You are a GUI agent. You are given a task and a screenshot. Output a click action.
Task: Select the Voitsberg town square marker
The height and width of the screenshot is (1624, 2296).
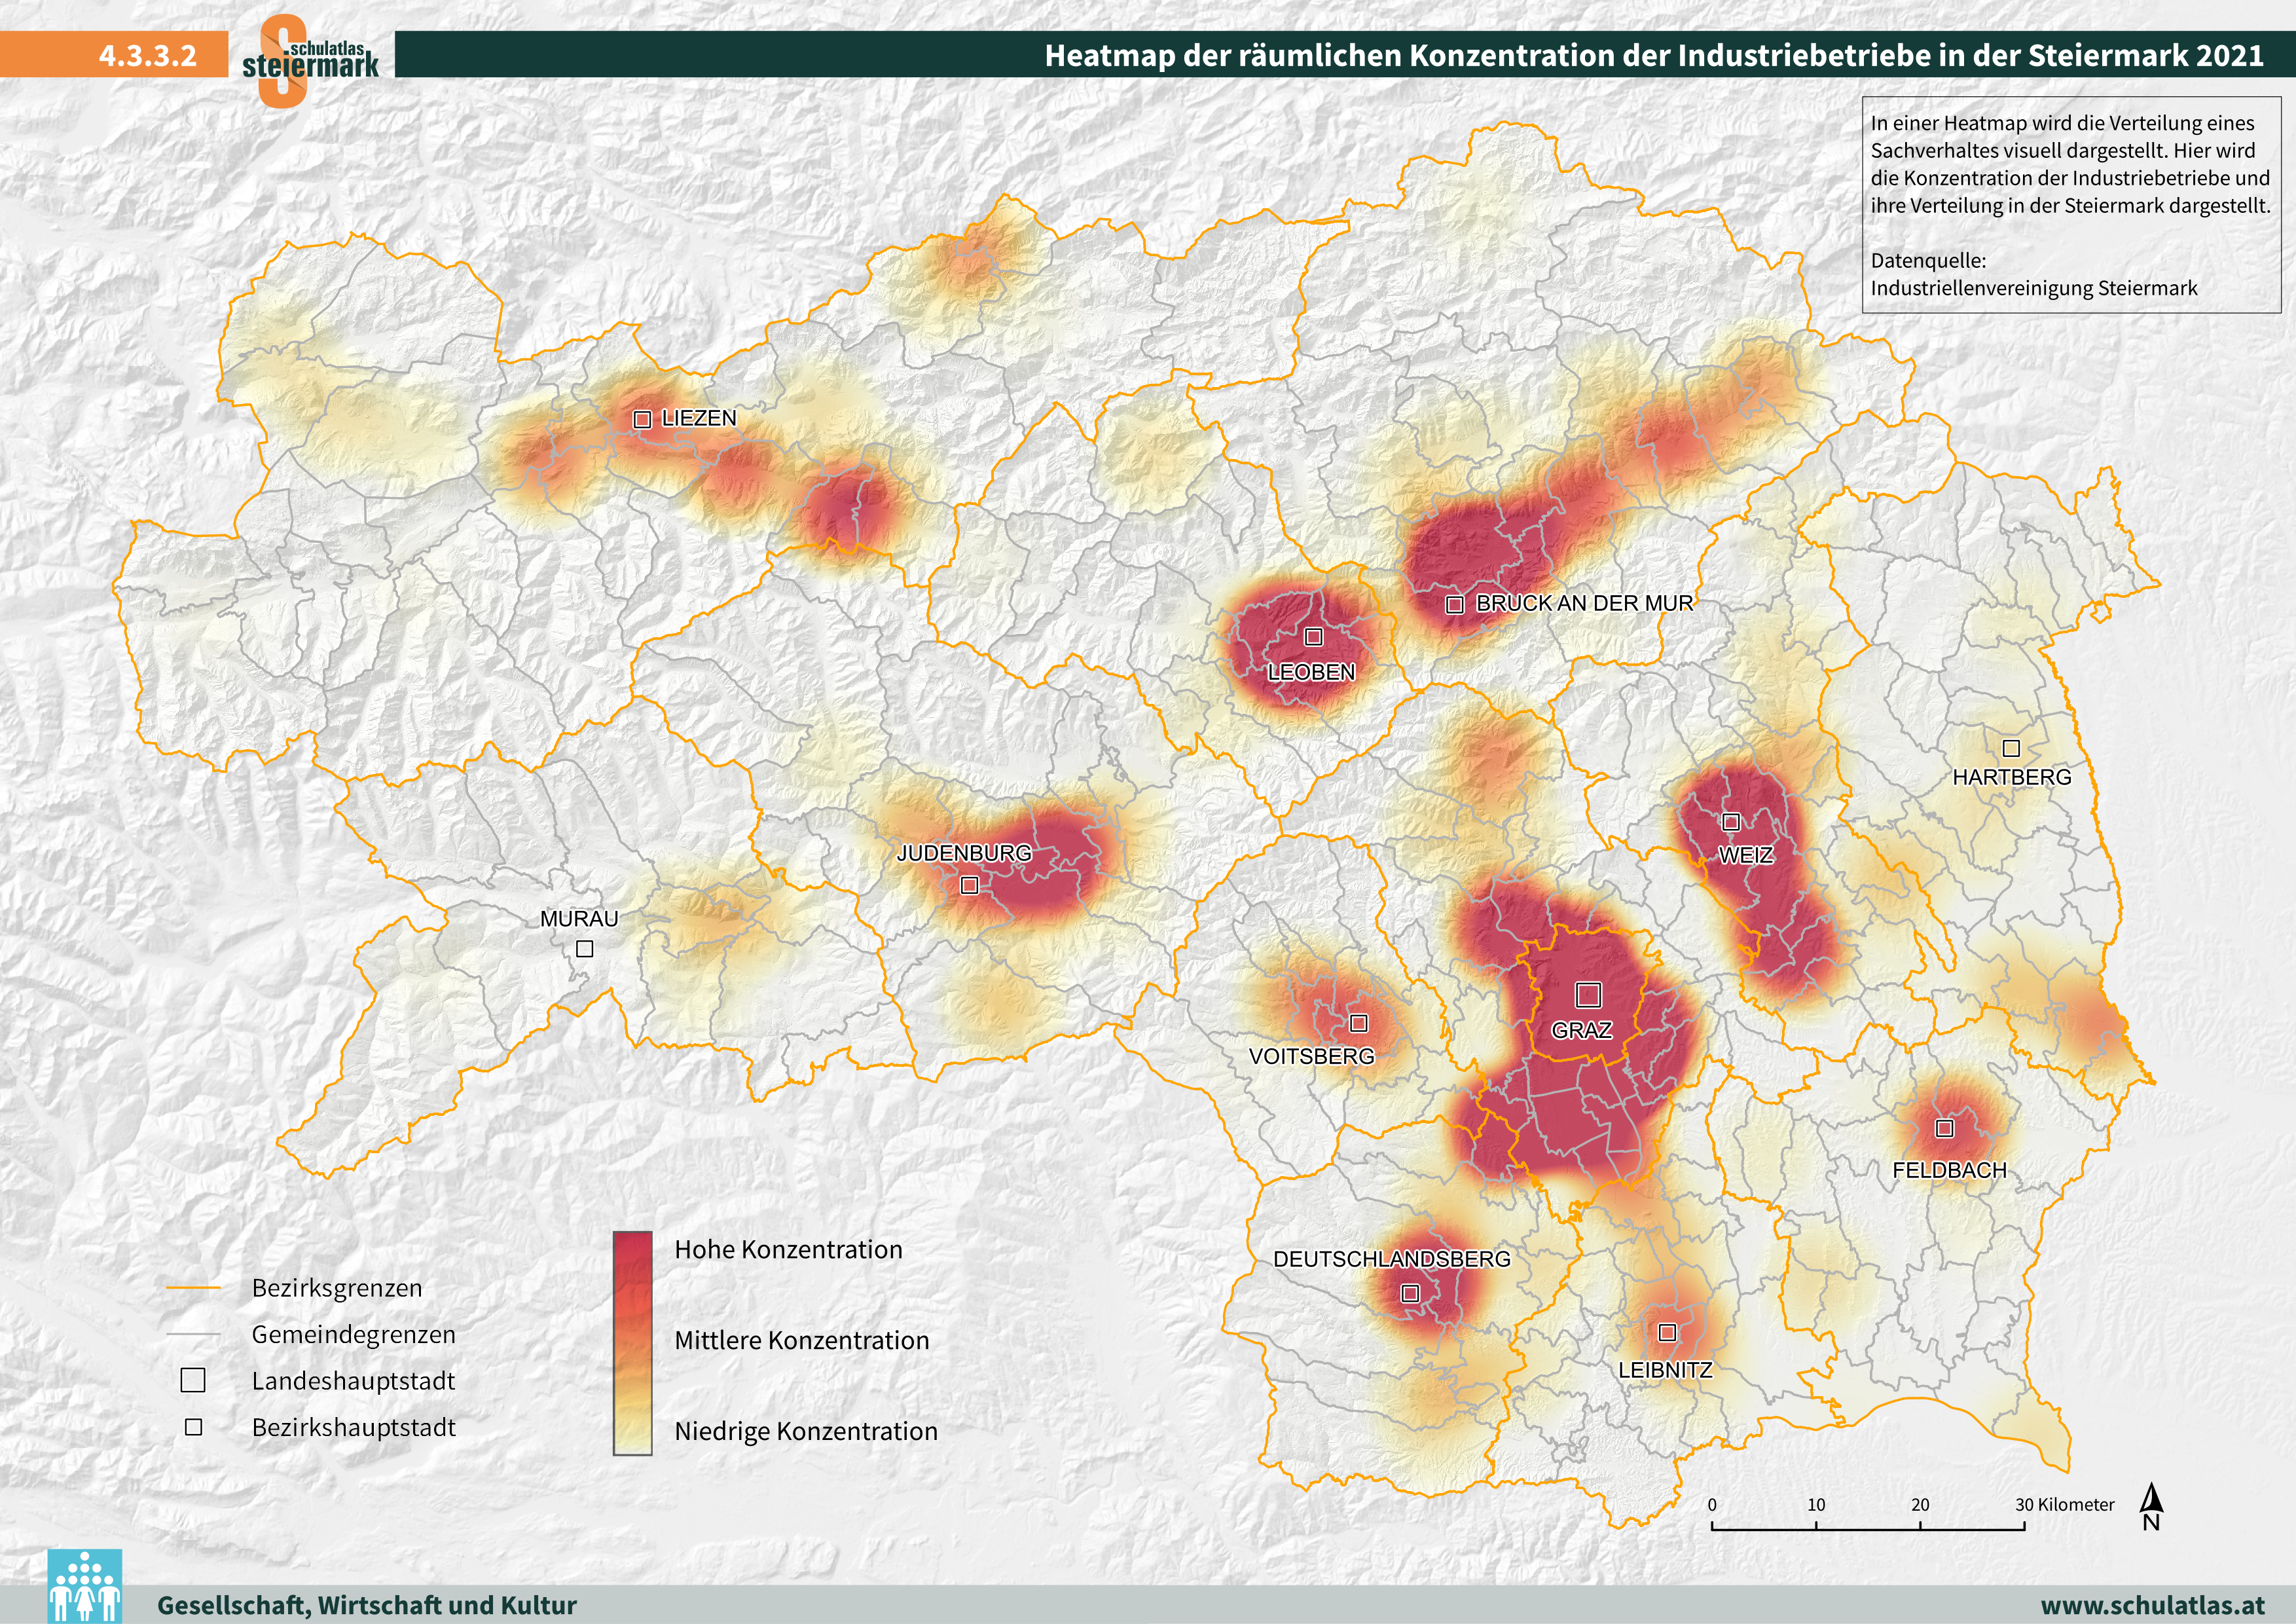pos(1358,1023)
